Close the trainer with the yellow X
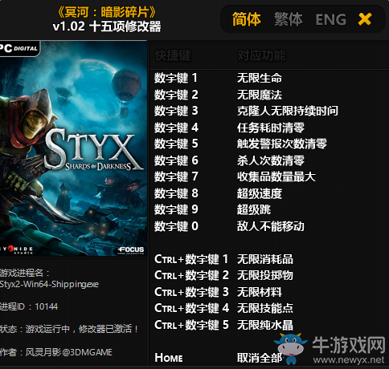Image resolution: width=389 pixels, height=369 pixels. tap(365, 19)
